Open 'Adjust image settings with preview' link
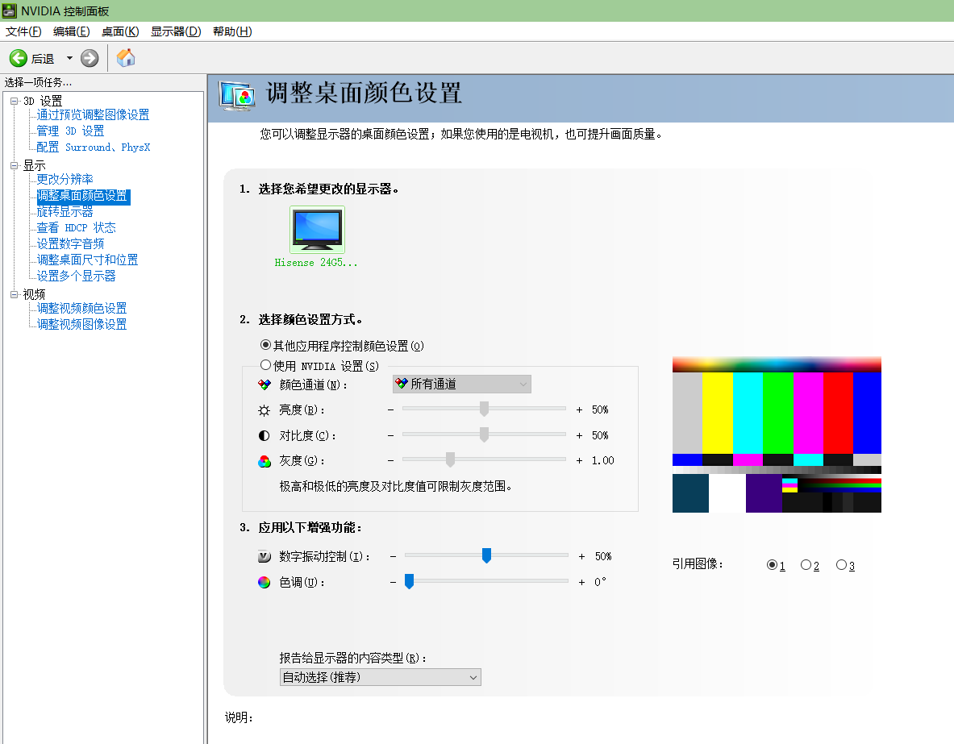954x744 pixels. tap(93, 115)
